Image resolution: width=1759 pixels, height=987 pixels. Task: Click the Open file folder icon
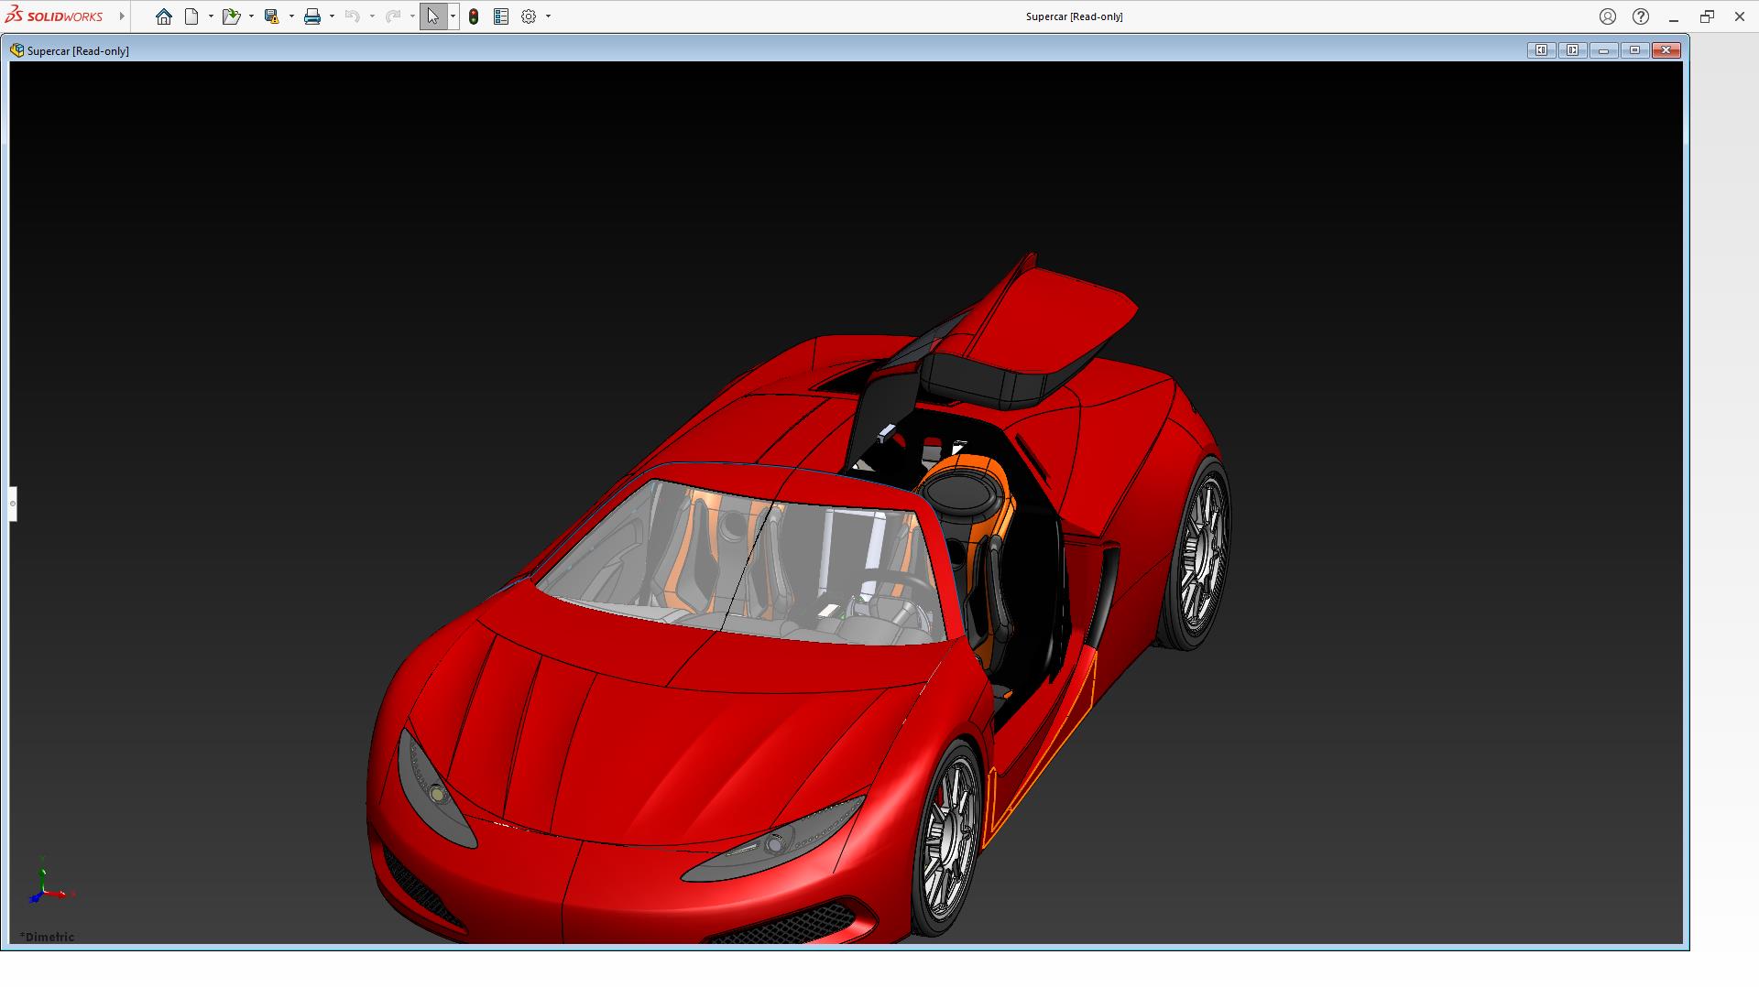[x=231, y=16]
